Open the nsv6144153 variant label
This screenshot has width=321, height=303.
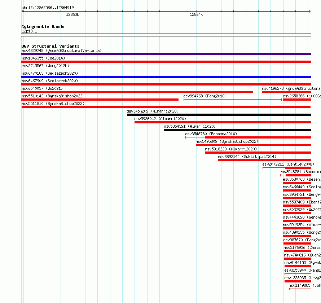tap(303, 263)
